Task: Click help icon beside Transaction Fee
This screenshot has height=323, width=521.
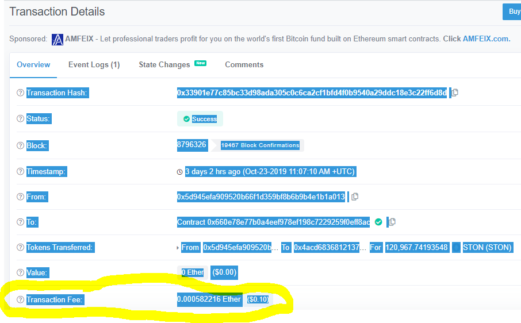Action: pos(20,299)
